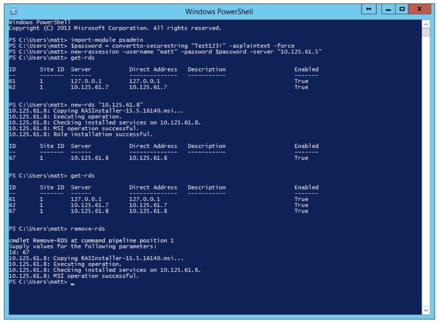
Task: Click "Supply values for the following parameters:" line
Action: coord(83,246)
